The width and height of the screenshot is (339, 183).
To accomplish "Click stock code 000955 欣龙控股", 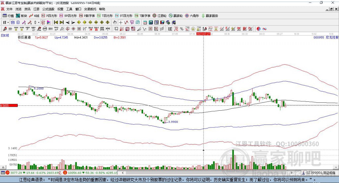I will (x=326, y=37).
